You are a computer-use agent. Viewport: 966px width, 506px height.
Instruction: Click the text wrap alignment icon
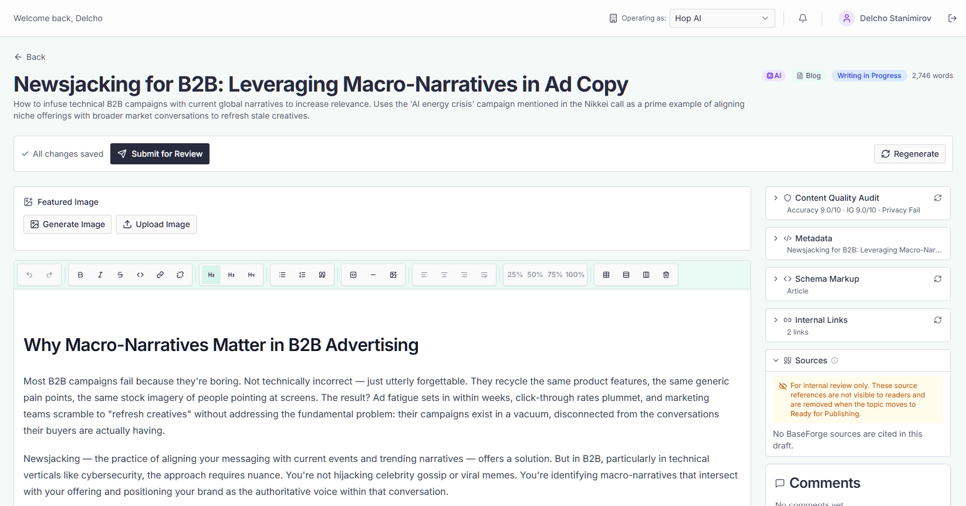(484, 275)
